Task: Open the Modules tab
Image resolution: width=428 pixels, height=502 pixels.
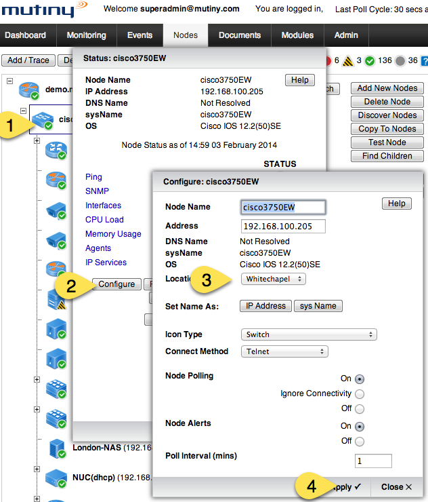Action: point(297,35)
